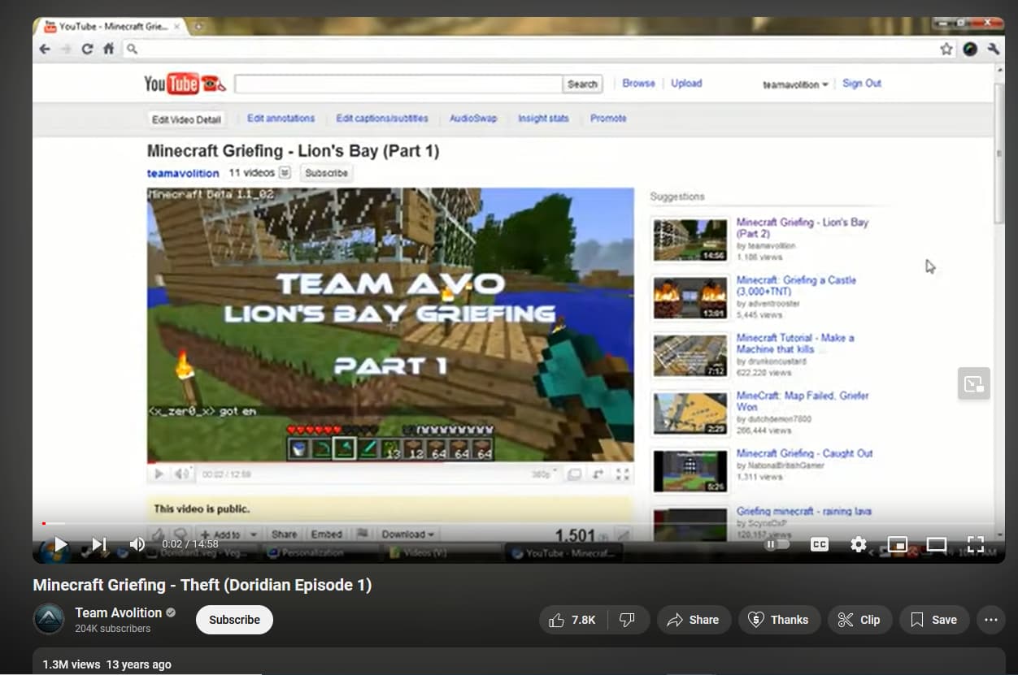Click the 'YouTube - Minecraf...' Windows taskbar item
This screenshot has width=1018, height=675.
563,553
